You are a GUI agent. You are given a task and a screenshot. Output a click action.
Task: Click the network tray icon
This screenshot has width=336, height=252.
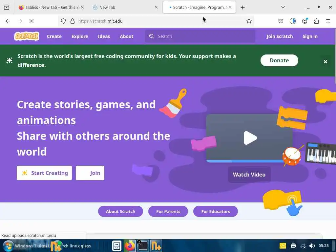303,246
